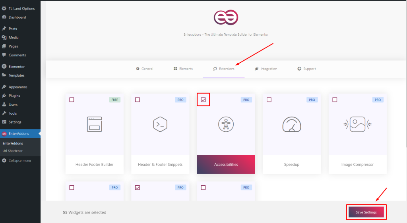Click the Header & Footer Snippets code icon
Screen dimensions: 407x223
160,124
